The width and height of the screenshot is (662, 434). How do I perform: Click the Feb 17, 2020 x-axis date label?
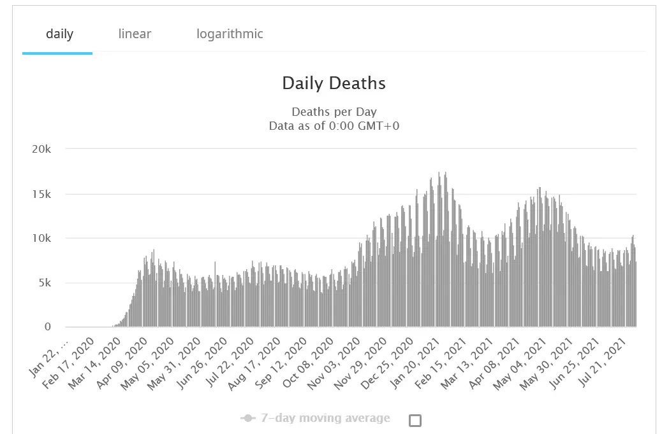click(70, 358)
